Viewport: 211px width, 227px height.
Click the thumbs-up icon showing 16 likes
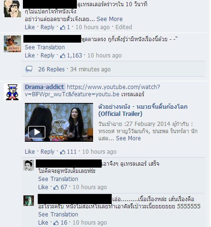(56, 223)
